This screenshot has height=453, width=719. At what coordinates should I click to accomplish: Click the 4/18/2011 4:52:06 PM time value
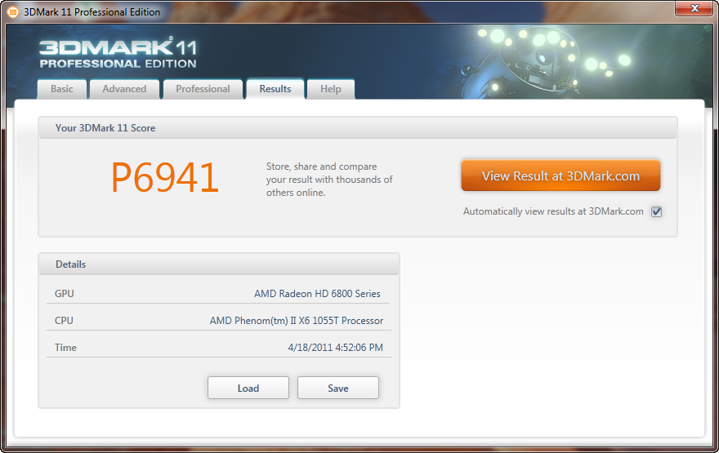click(335, 348)
